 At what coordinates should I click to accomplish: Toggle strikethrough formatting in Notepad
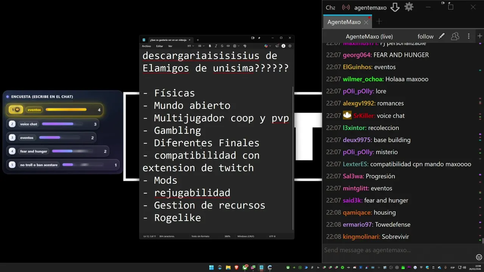(x=222, y=46)
